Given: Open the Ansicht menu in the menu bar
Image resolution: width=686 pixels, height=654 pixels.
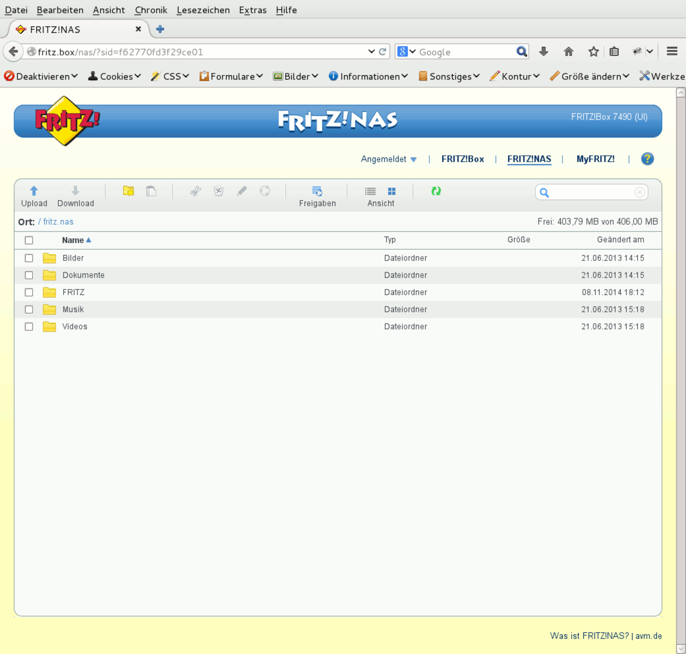Looking at the screenshot, I should tap(109, 10).
